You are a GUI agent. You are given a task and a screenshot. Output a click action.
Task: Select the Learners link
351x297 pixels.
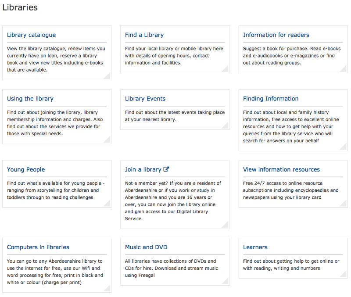255,247
